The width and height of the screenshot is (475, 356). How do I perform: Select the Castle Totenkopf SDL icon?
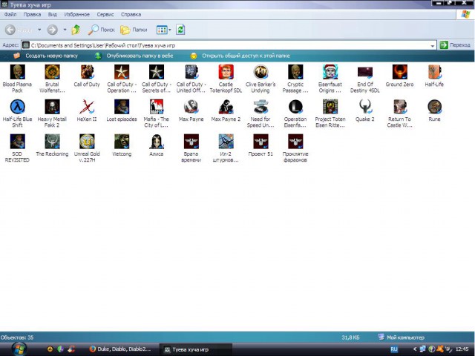[x=226, y=72]
